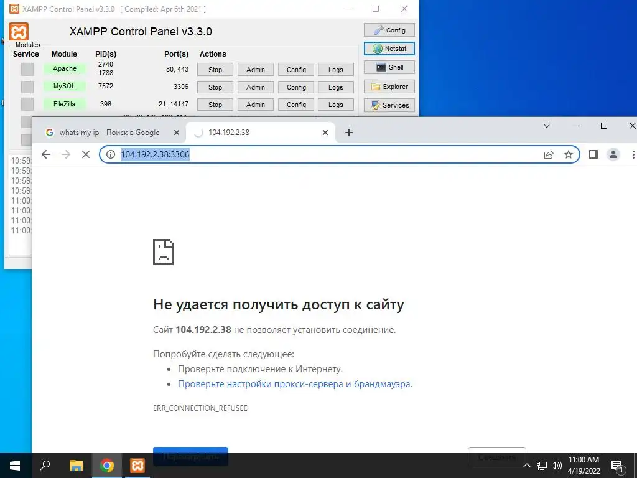Screen dimensions: 637x478
Task: Open Chrome profile avatar
Action: [613, 154]
